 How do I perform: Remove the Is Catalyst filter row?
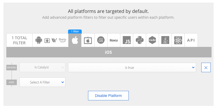click(x=206, y=67)
